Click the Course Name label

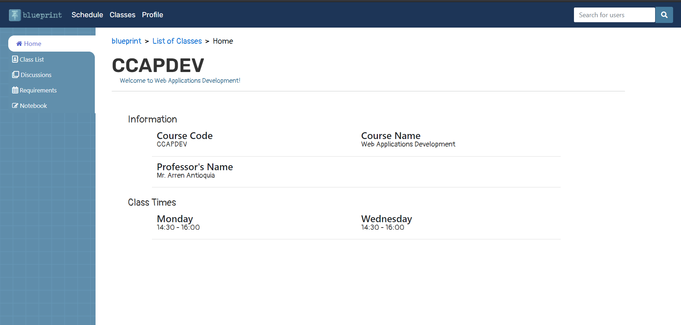391,136
